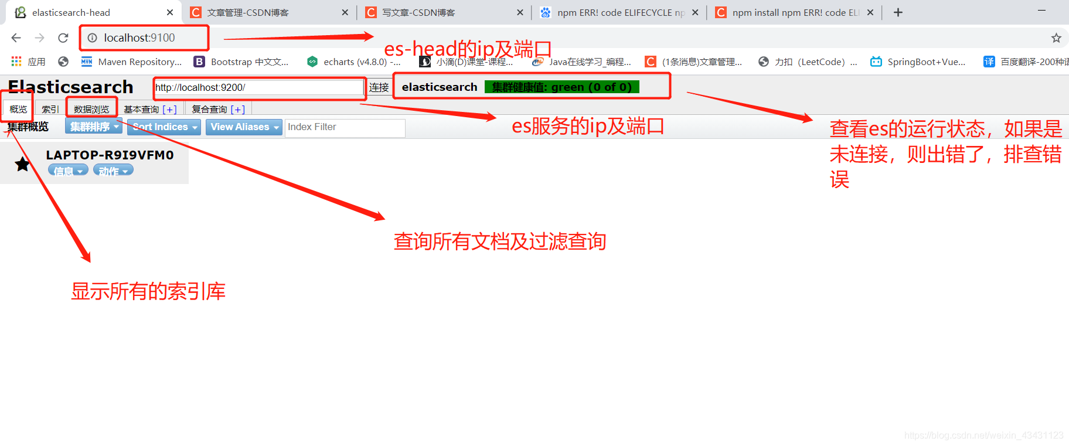
Task: Open the Bootstrap 中文文档 bookmark
Action: click(x=241, y=62)
